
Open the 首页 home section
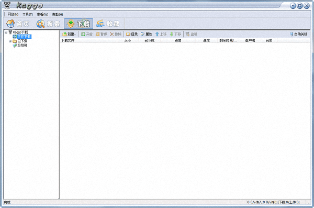(x=18, y=24)
